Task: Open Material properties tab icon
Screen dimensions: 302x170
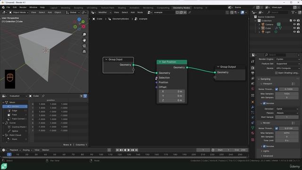Action: pos(253,133)
